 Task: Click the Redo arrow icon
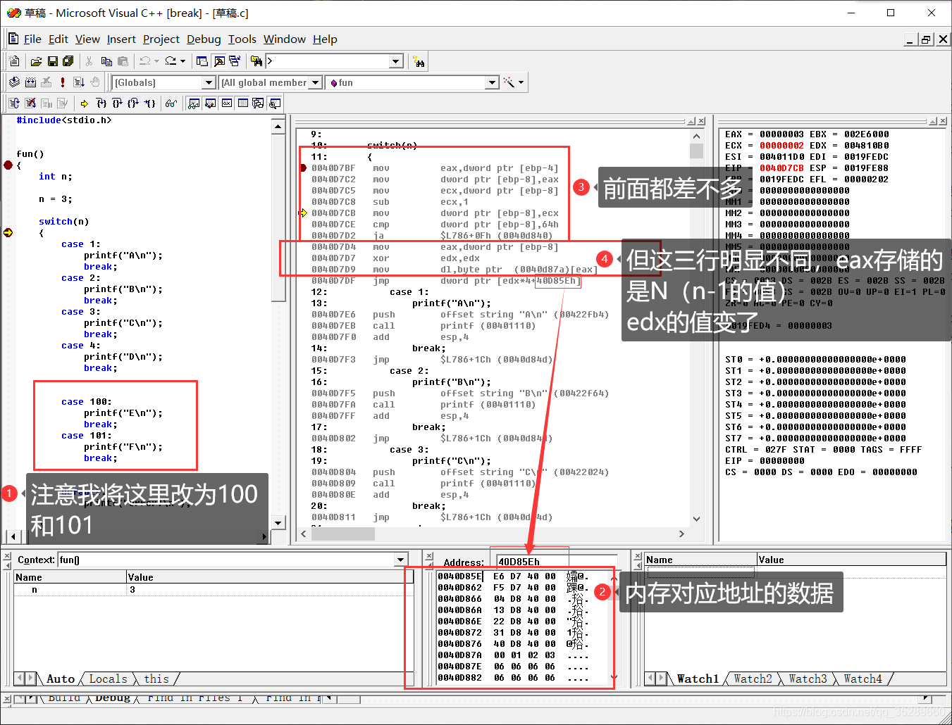coord(171,61)
